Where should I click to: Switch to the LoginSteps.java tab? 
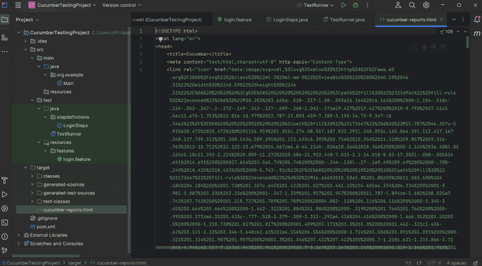(287, 19)
